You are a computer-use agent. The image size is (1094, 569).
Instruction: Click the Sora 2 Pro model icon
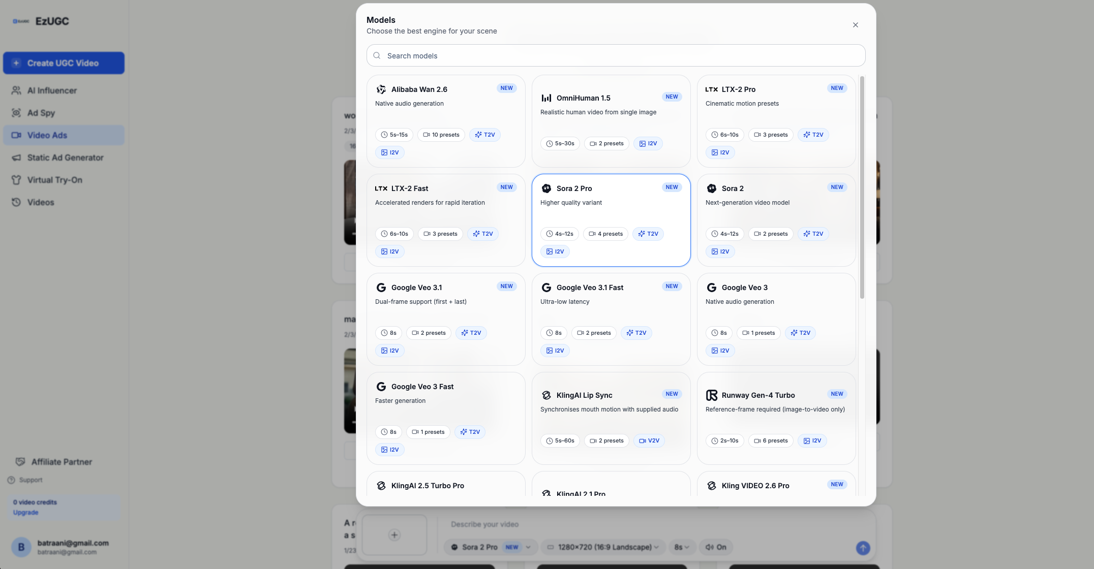[546, 188]
